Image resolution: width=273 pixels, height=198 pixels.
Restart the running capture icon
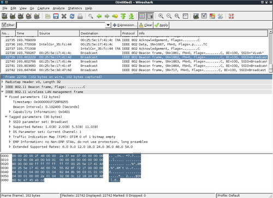(37, 16)
